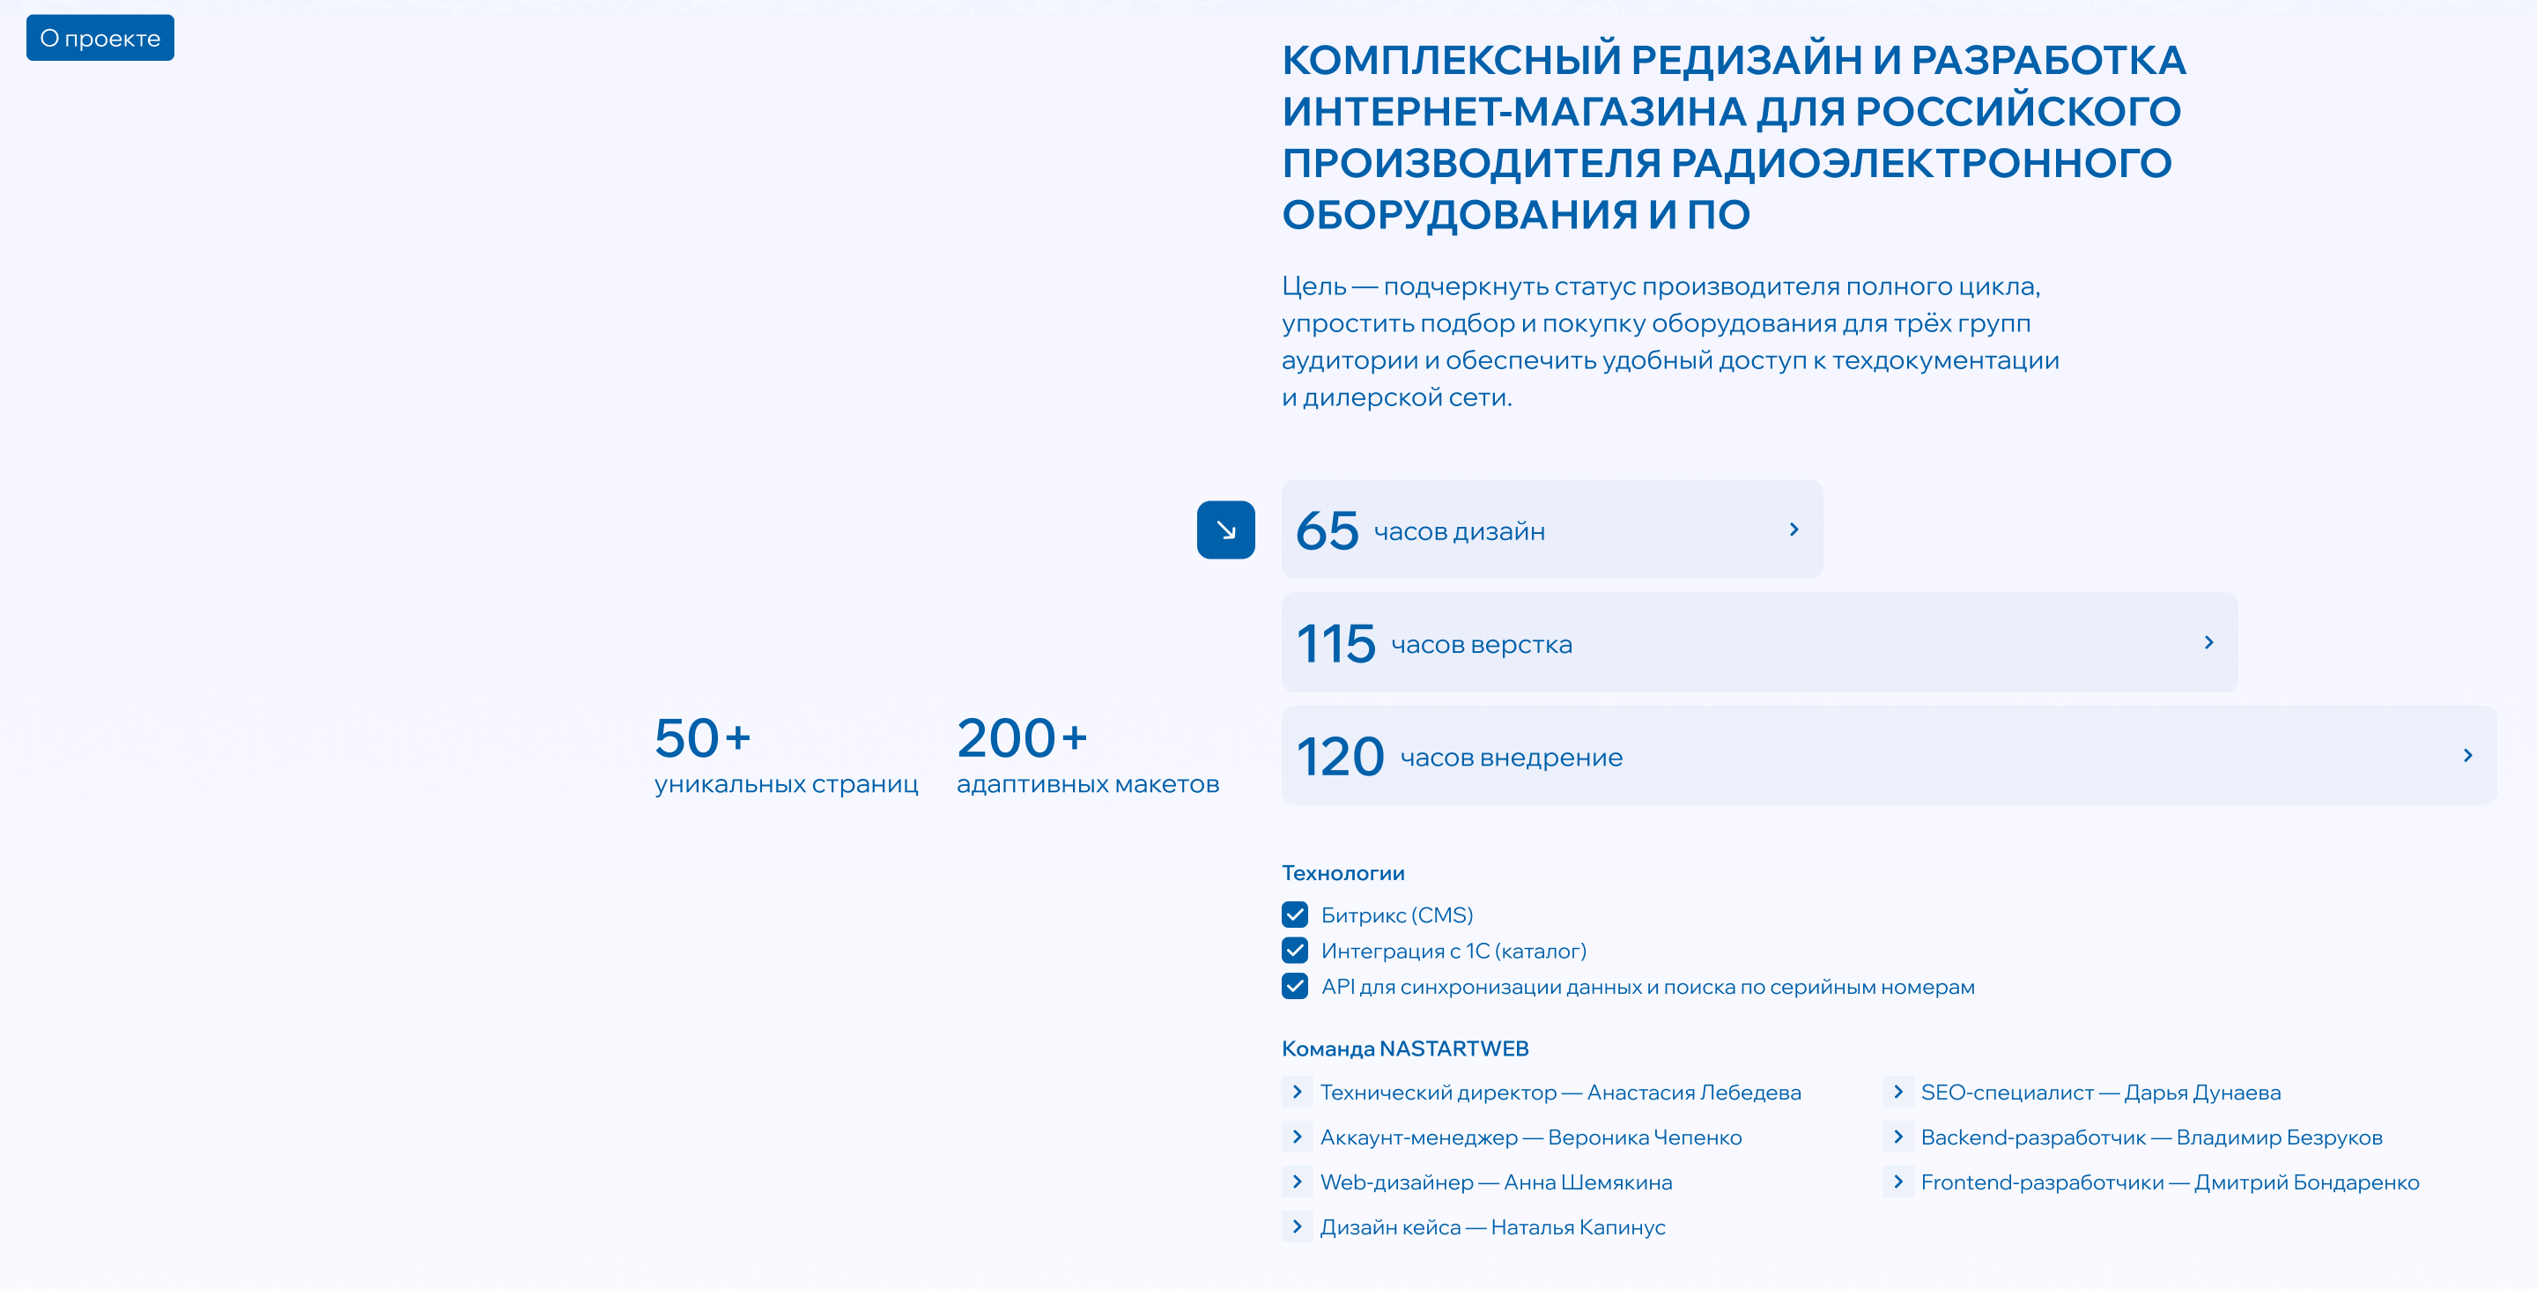Screen dimensions: 2537x1289
Task: Click the "Технологии" heading
Action: click(1342, 872)
